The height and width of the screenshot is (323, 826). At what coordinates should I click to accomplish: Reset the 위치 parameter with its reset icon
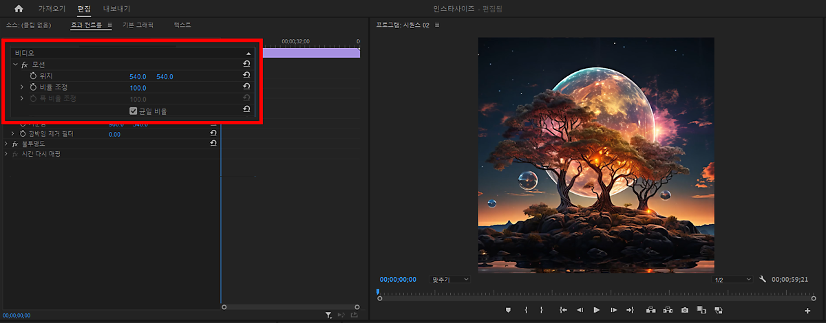(246, 76)
